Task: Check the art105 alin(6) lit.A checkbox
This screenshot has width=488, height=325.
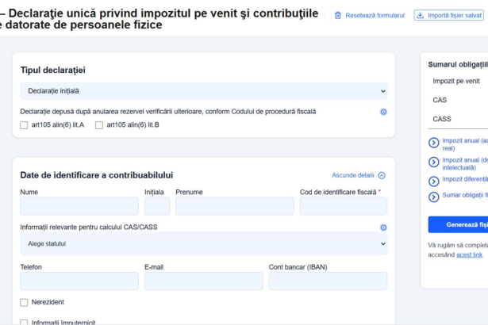Action: point(24,125)
